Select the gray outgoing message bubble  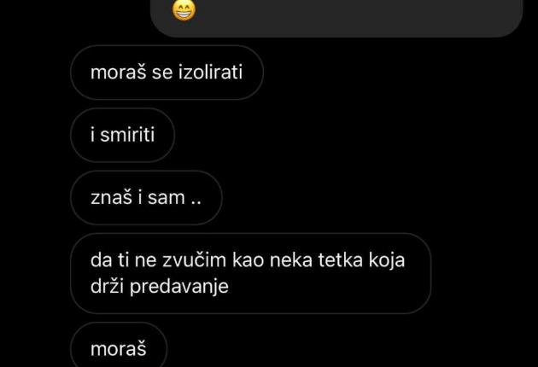pos(336,18)
